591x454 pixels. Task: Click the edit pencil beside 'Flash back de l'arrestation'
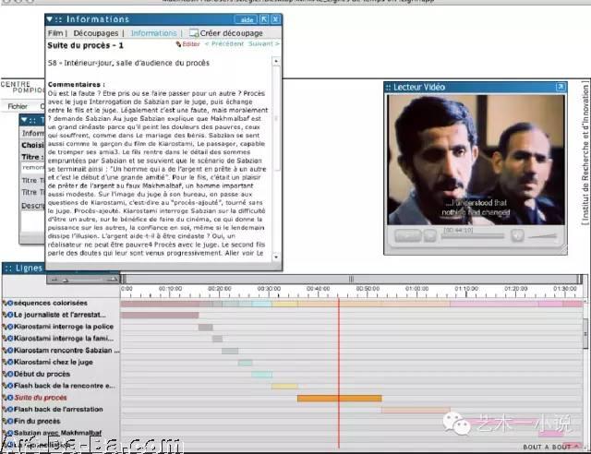[x=4, y=409]
